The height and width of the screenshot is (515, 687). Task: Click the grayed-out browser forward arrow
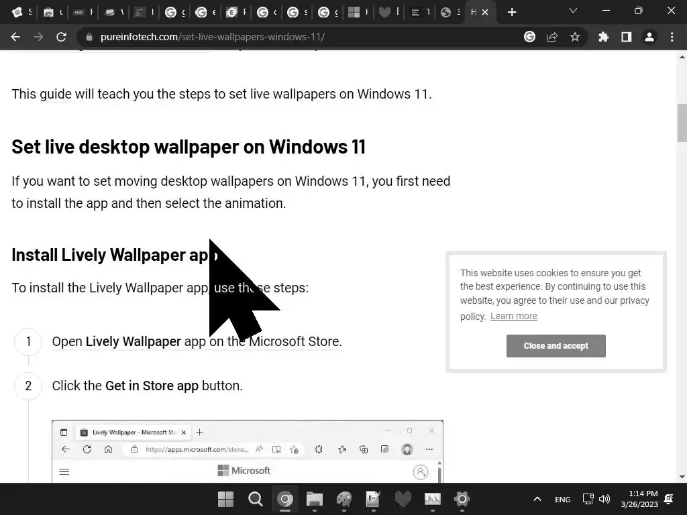pyautogui.click(x=38, y=38)
